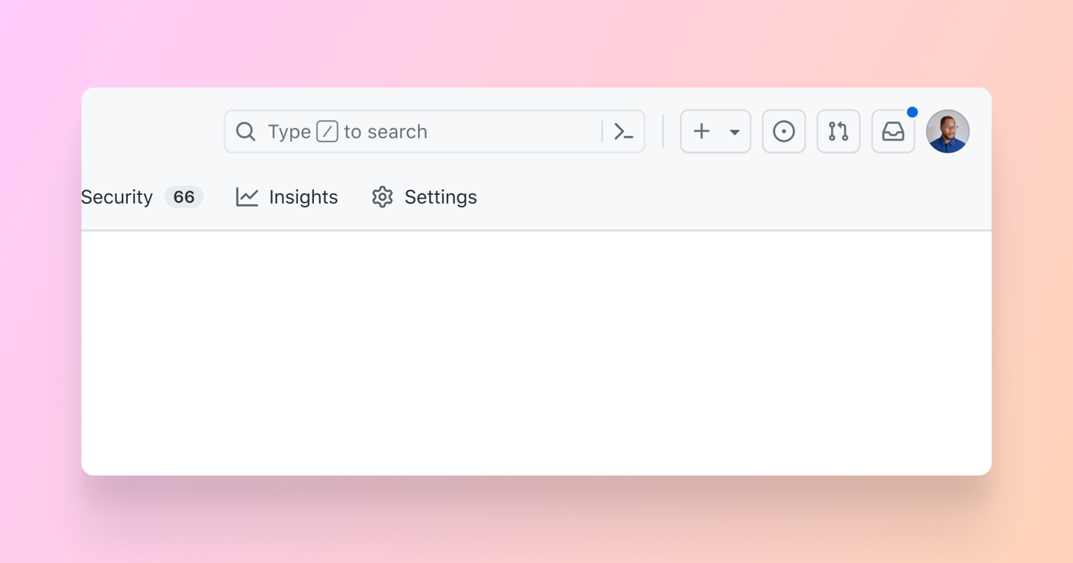Launch the command palette terminal icon
The image size is (1073, 563).
point(623,131)
